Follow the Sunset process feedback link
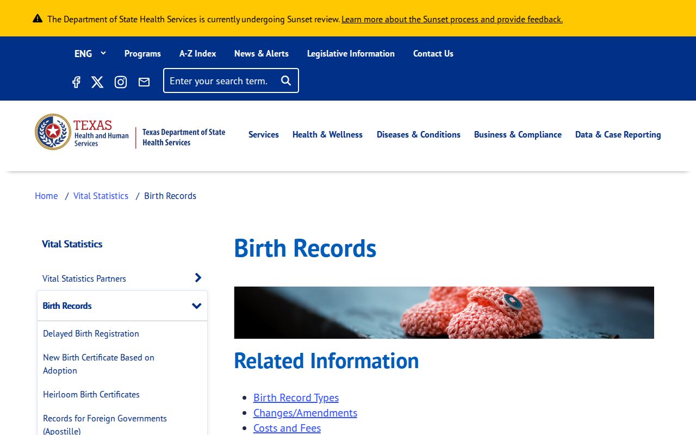The height and width of the screenshot is (435, 696). click(452, 19)
